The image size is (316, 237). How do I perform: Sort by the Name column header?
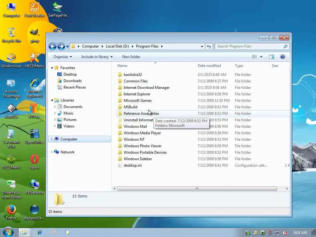tap(156, 66)
